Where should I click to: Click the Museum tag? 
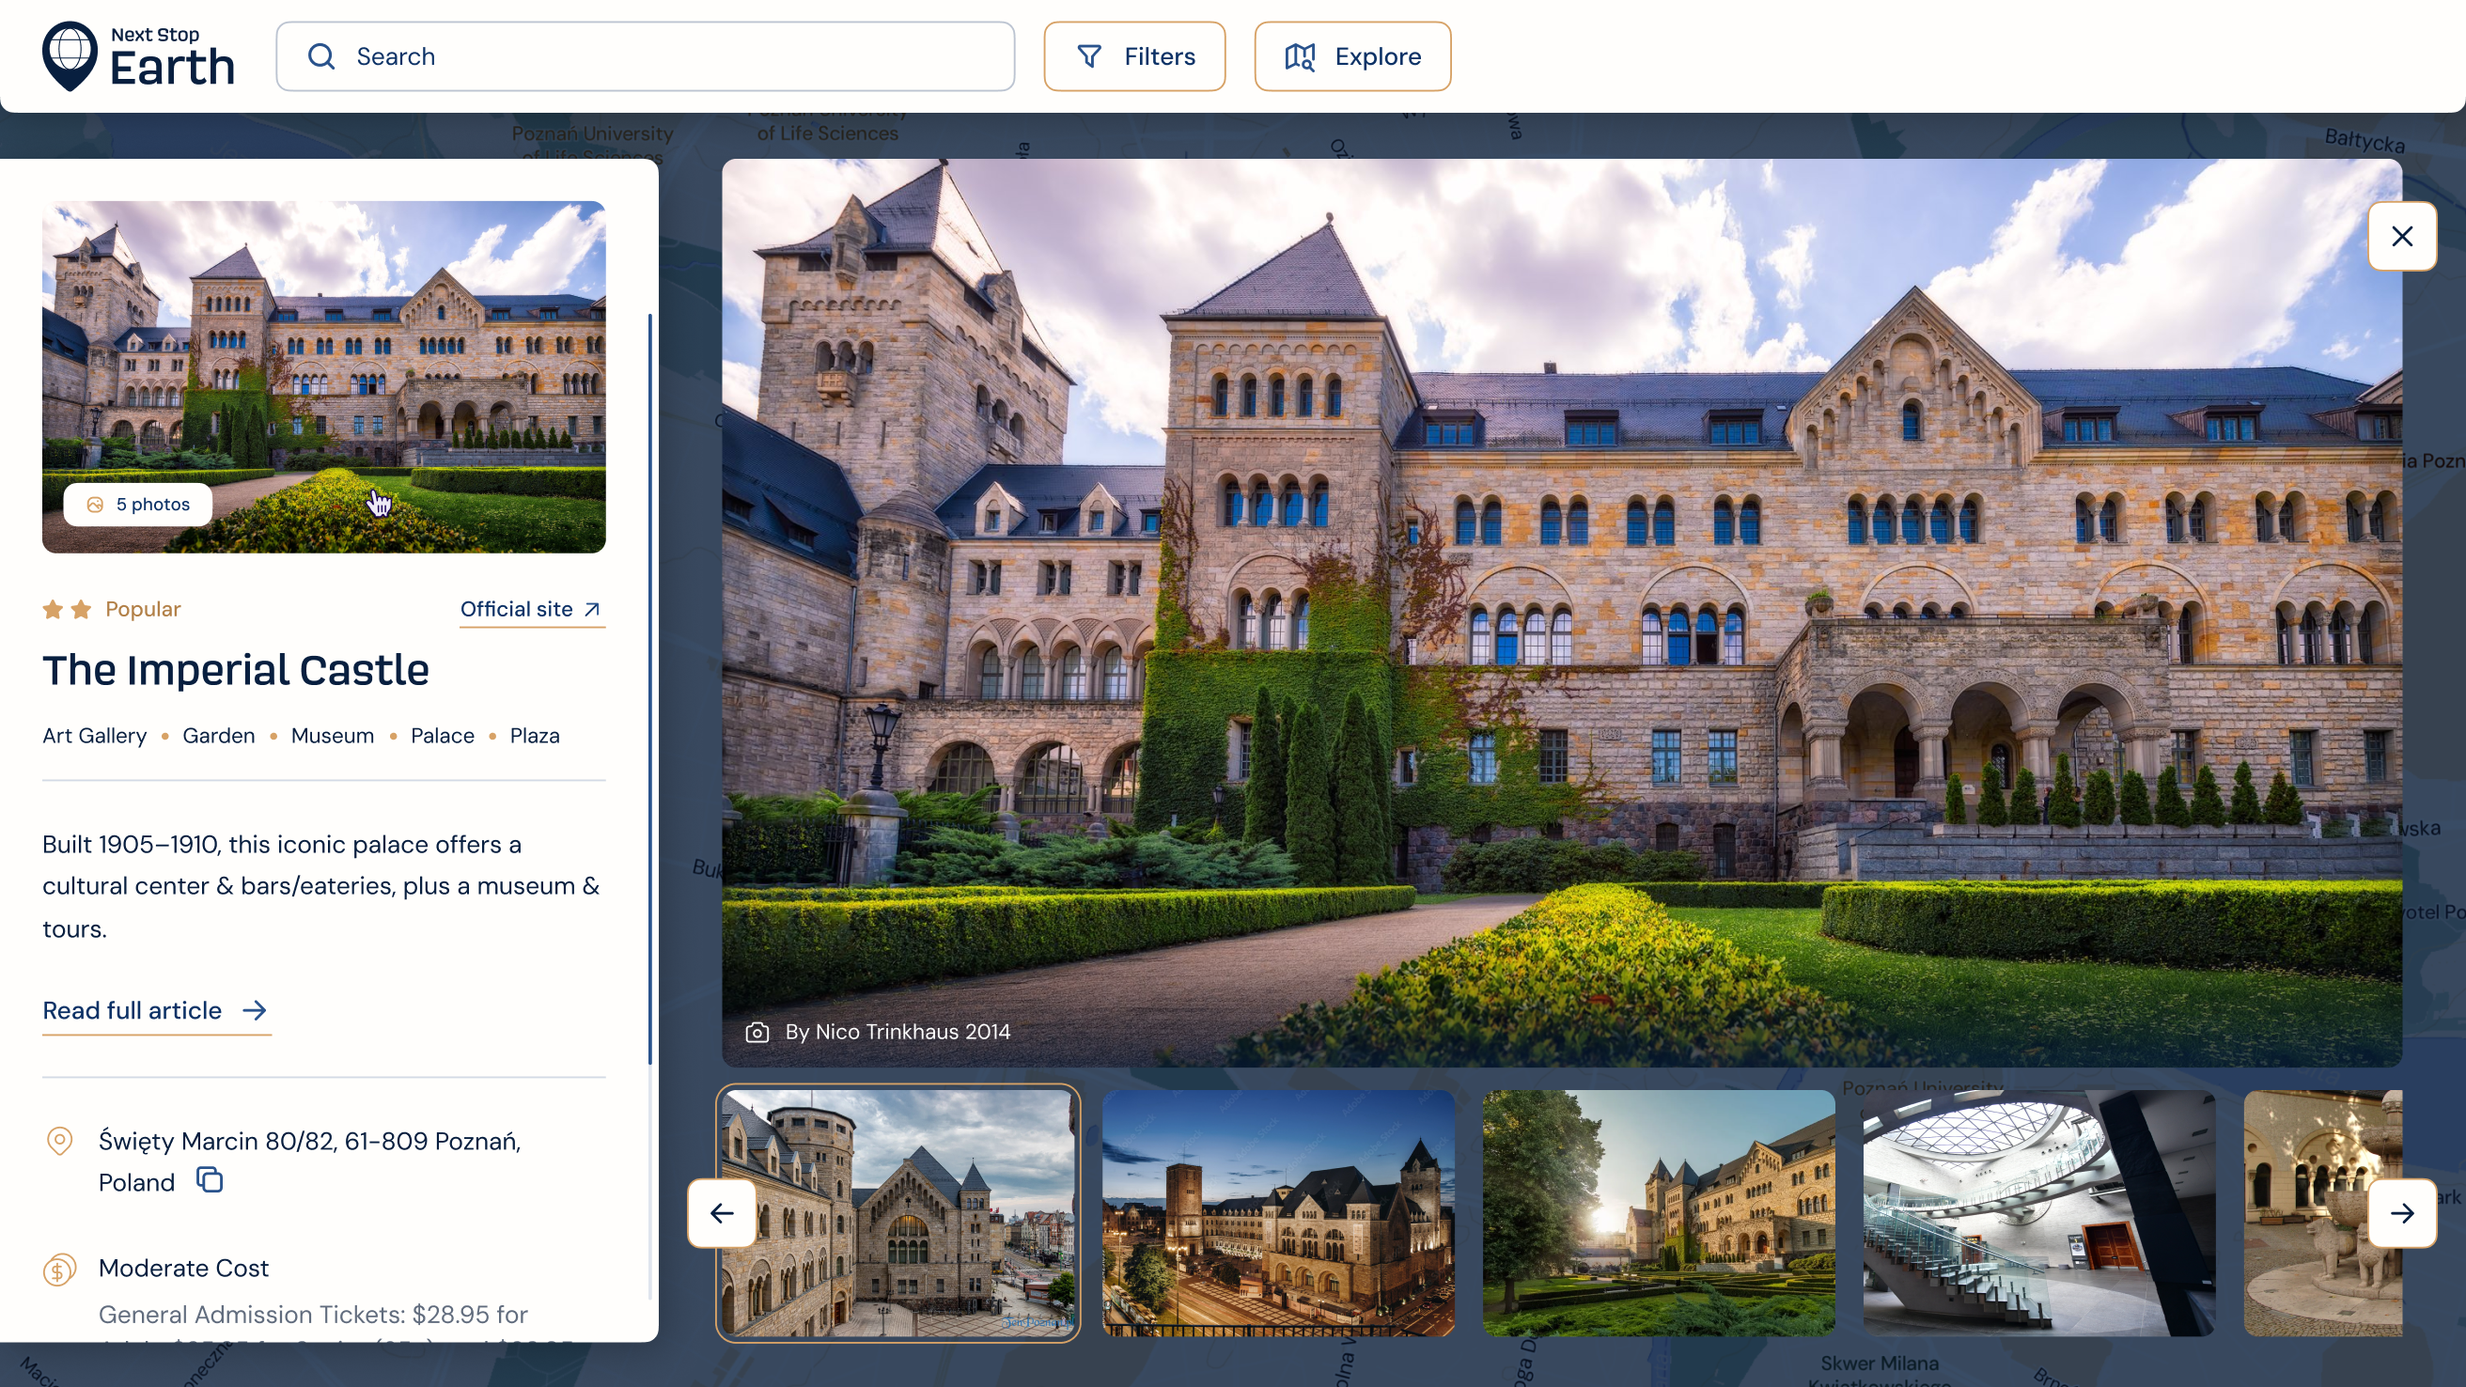click(x=332, y=736)
